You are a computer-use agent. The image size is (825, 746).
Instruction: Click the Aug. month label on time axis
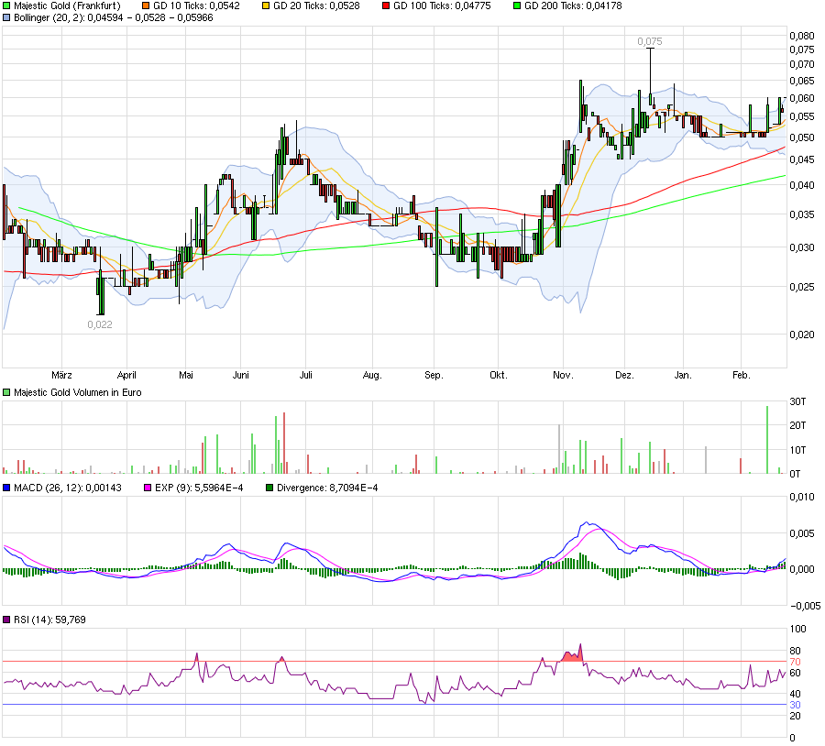tap(372, 375)
